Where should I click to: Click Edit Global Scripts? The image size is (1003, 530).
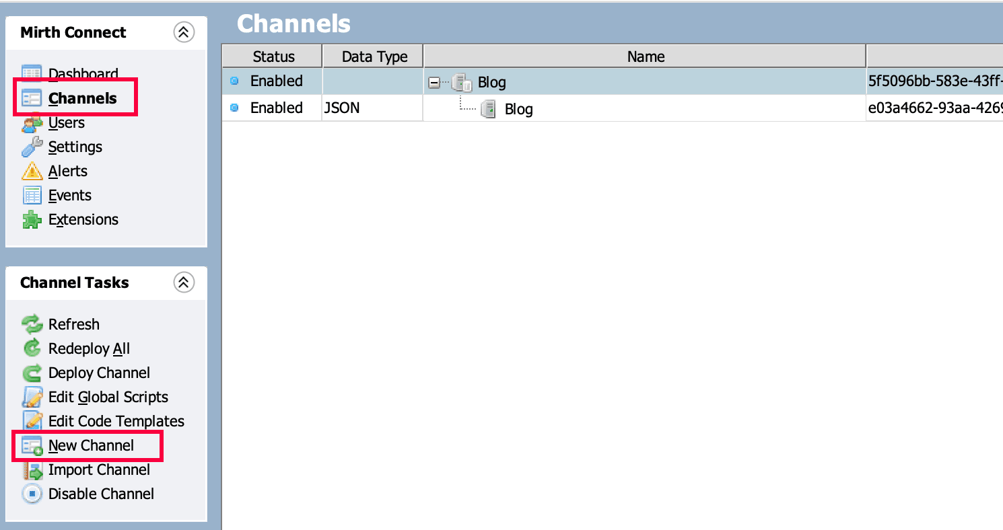[108, 397]
